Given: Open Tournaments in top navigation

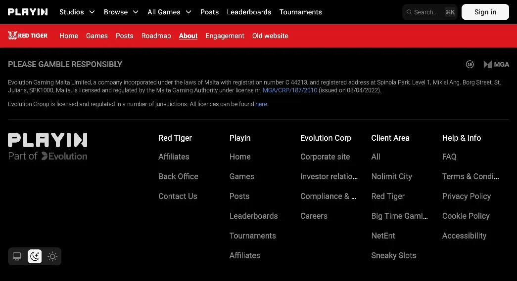Looking at the screenshot, I should click(300, 12).
